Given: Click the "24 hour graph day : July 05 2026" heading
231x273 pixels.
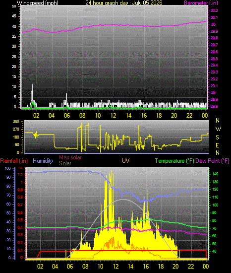Looking at the screenshot, I should tap(124, 3).
